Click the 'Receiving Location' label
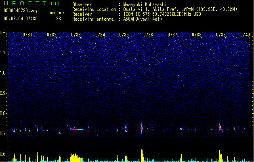This screenshot has width=254, height=162. (x=94, y=9)
